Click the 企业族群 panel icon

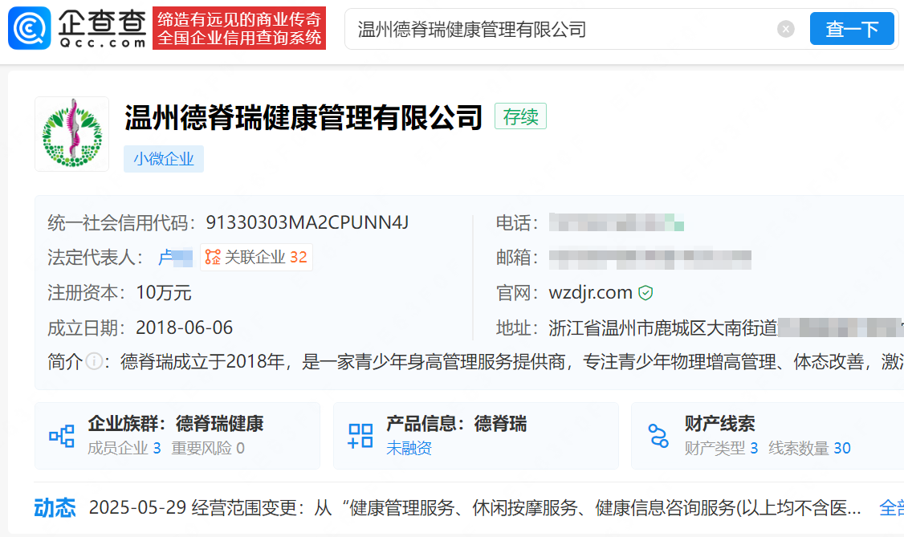tap(61, 434)
